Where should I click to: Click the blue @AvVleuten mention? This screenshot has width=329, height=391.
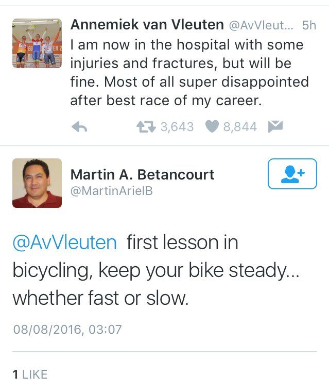[x=64, y=242]
